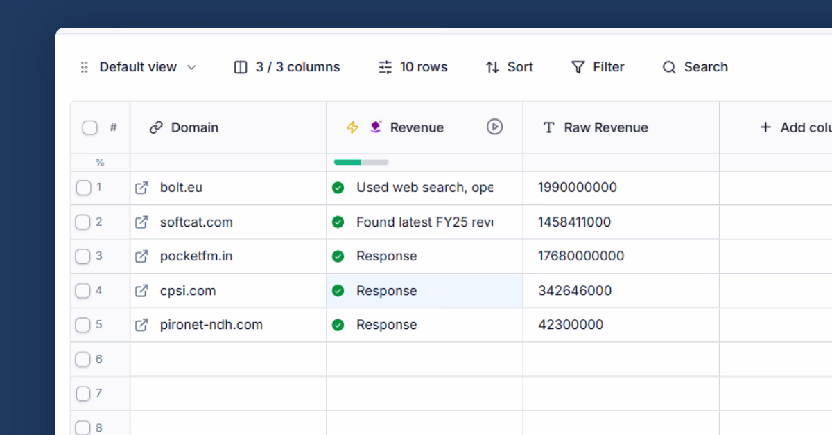Open the Response cell for pocketfm.in
832x435 pixels.
pos(425,256)
